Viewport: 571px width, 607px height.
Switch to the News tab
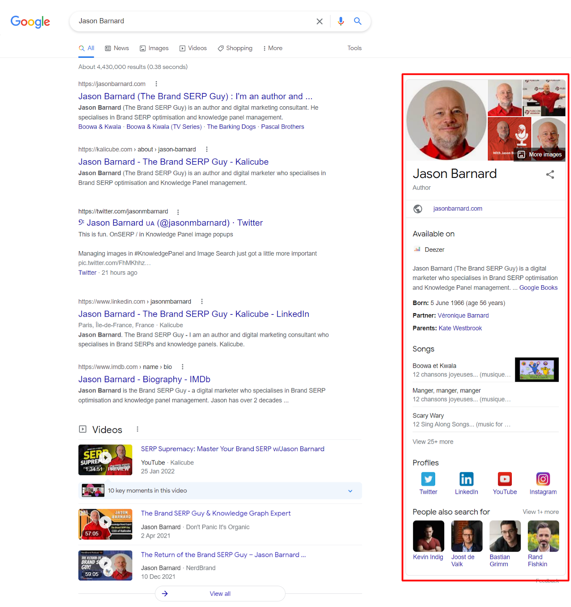pyautogui.click(x=117, y=48)
